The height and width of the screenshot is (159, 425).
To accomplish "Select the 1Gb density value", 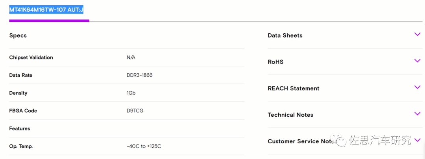I will pyautogui.click(x=131, y=93).
